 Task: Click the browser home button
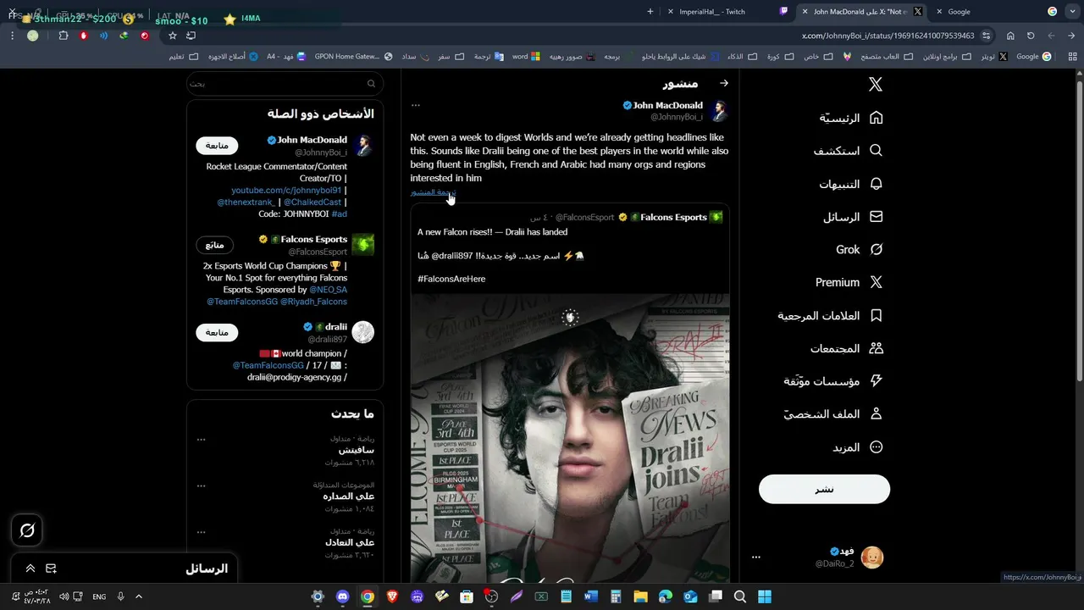1010,36
